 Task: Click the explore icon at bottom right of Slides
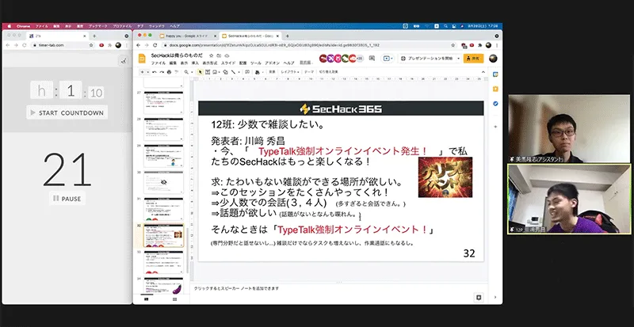[x=479, y=298]
